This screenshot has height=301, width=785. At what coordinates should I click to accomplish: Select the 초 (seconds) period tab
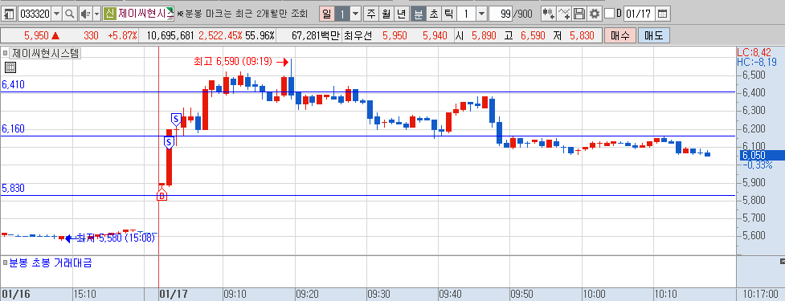[433, 14]
